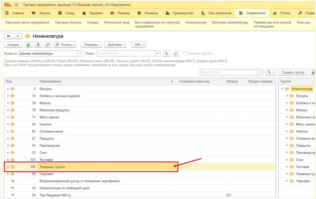Expand Черновик in the group tree

[287, 181]
